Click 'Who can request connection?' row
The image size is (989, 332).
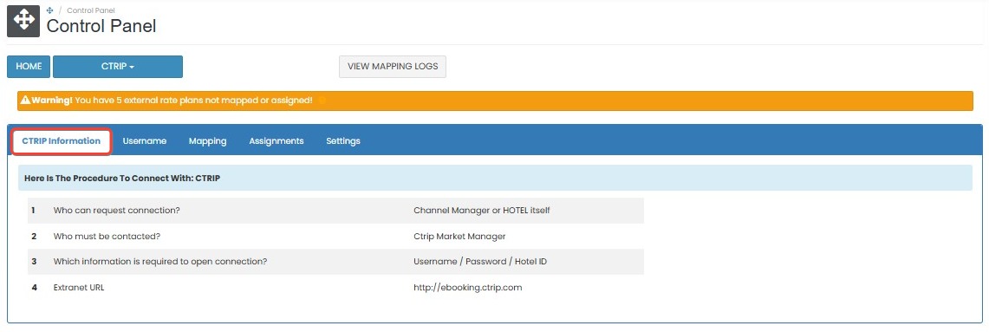[335, 211]
